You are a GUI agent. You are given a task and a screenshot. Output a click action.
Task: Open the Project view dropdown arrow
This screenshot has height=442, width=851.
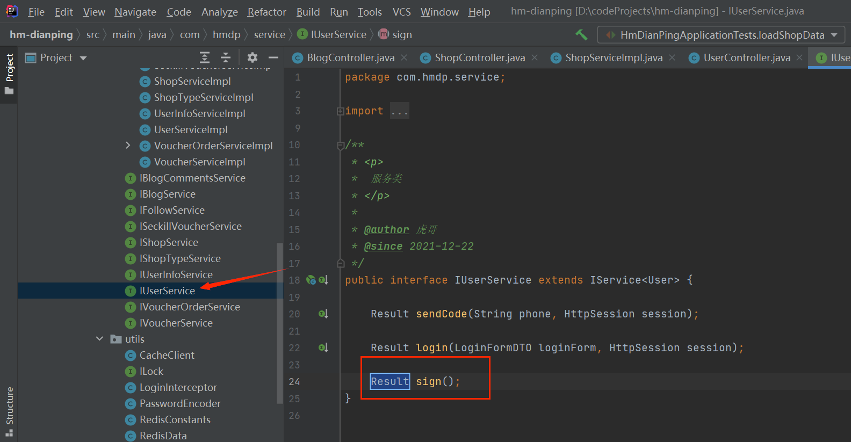[83, 58]
